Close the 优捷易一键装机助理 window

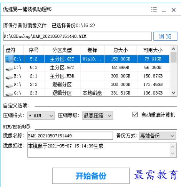click(x=174, y=10)
